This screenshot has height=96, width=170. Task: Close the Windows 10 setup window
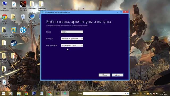[126, 12]
